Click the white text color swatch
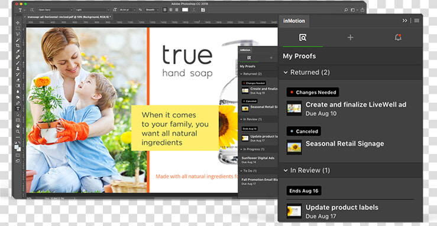This screenshot has width=437, height=226. [x=185, y=9]
